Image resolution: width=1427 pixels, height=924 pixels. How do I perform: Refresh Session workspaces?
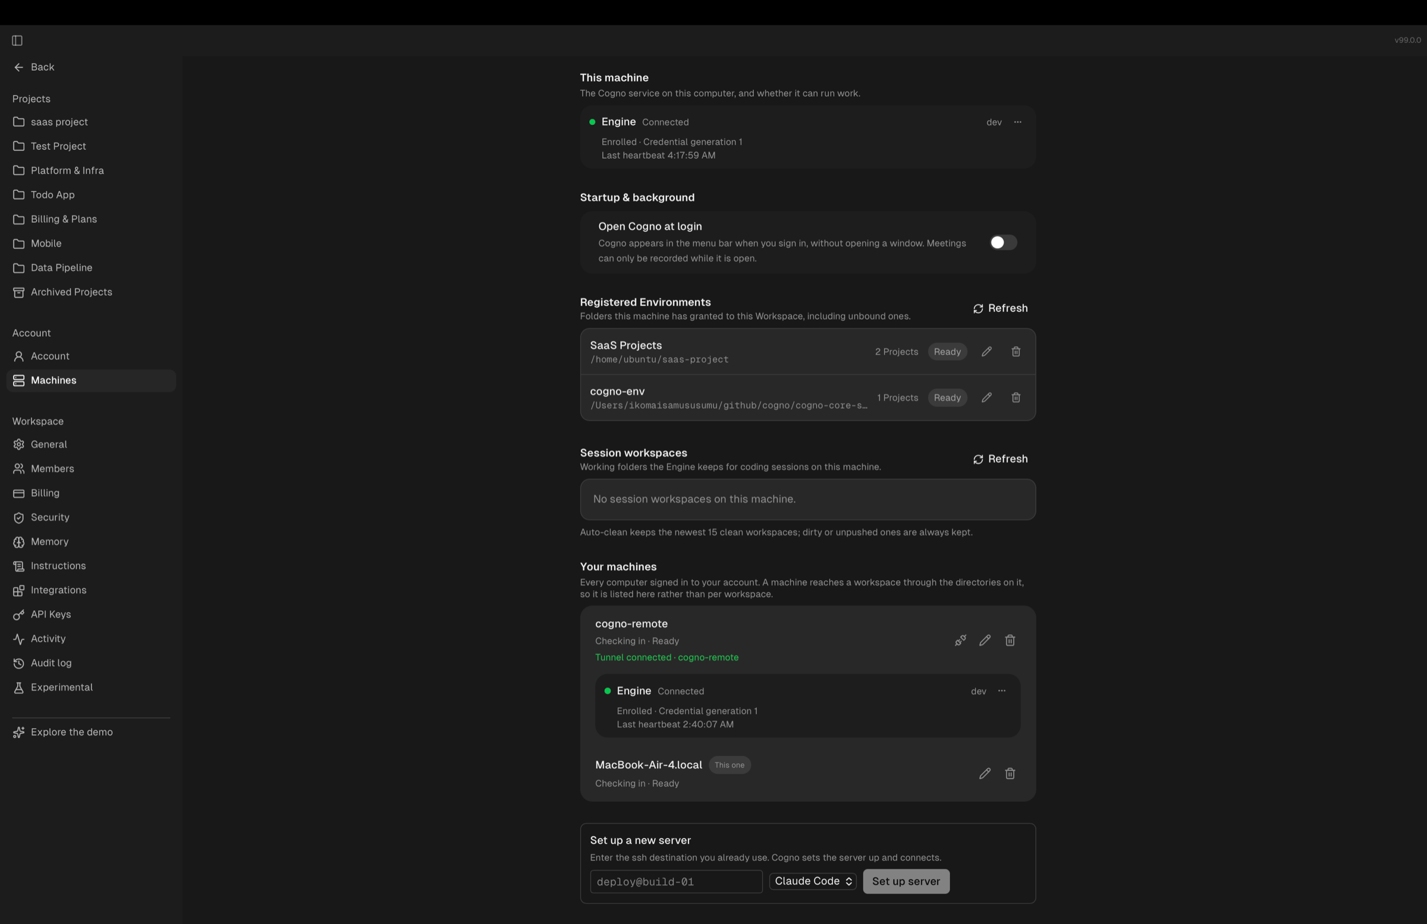[x=1000, y=459]
